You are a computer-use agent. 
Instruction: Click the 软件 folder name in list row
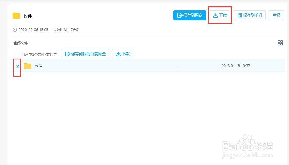[x=39, y=66]
